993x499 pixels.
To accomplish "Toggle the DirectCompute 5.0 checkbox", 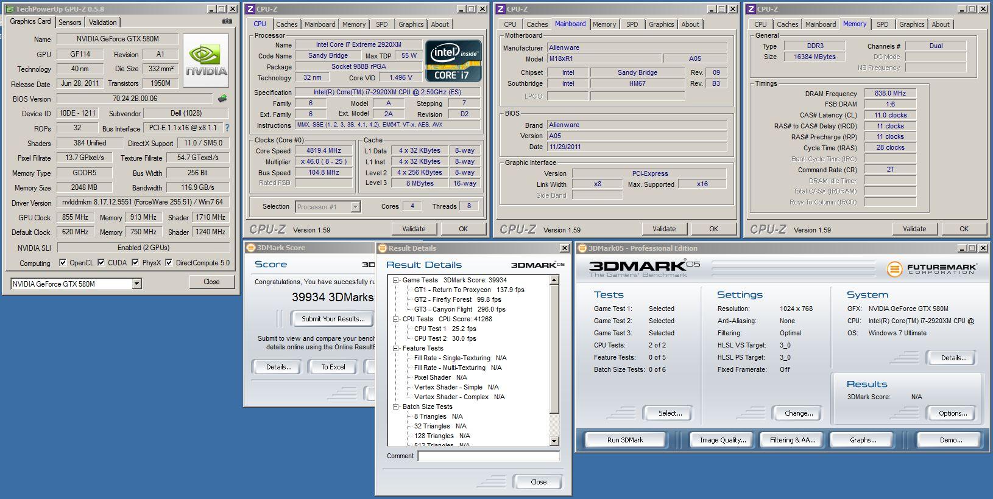I will (x=169, y=263).
